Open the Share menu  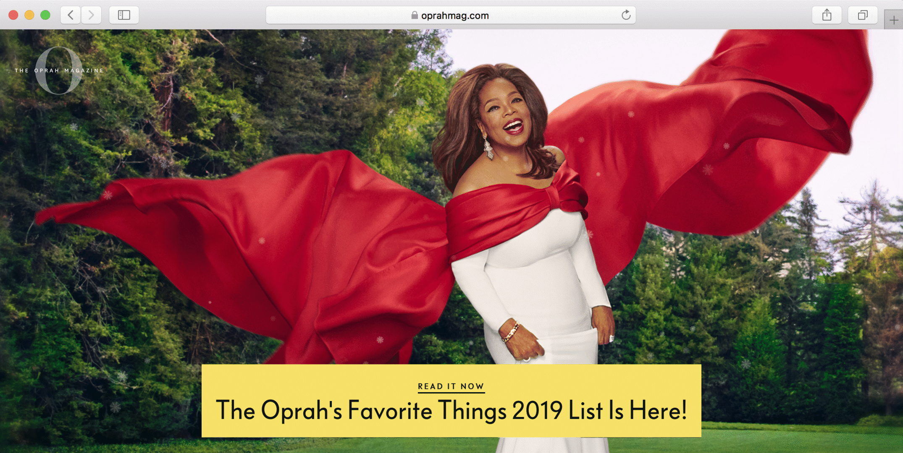click(x=827, y=15)
